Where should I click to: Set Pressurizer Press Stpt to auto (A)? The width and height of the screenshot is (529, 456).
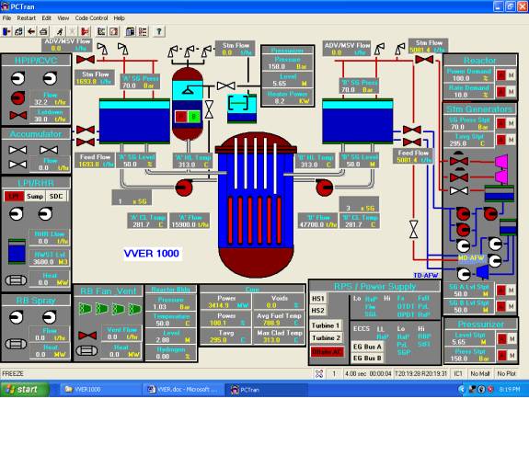pyautogui.click(x=501, y=355)
